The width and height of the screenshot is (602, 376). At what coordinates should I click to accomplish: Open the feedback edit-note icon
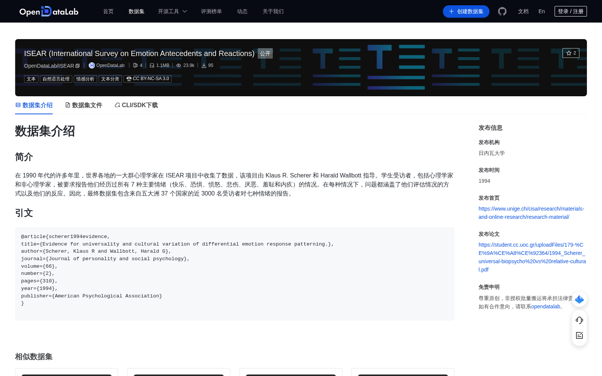click(579, 335)
